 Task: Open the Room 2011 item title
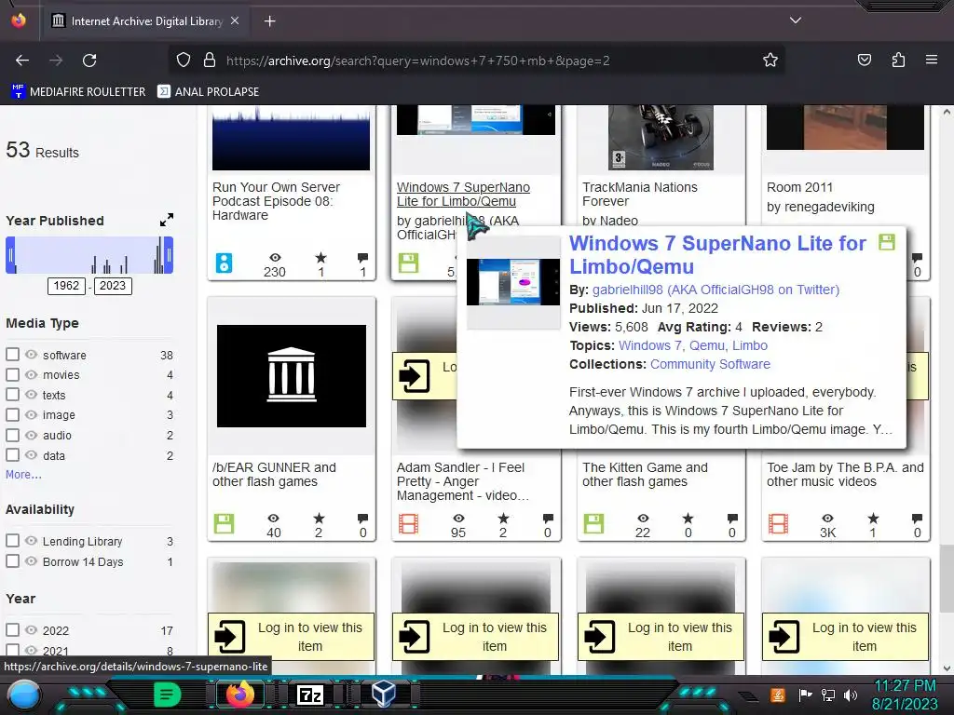point(799,187)
